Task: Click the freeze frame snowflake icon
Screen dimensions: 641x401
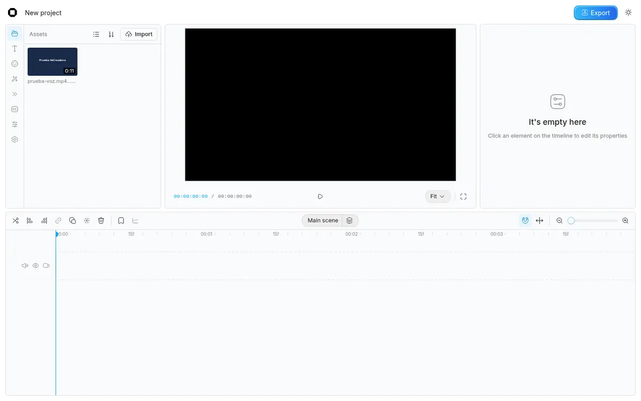Action: [87, 220]
